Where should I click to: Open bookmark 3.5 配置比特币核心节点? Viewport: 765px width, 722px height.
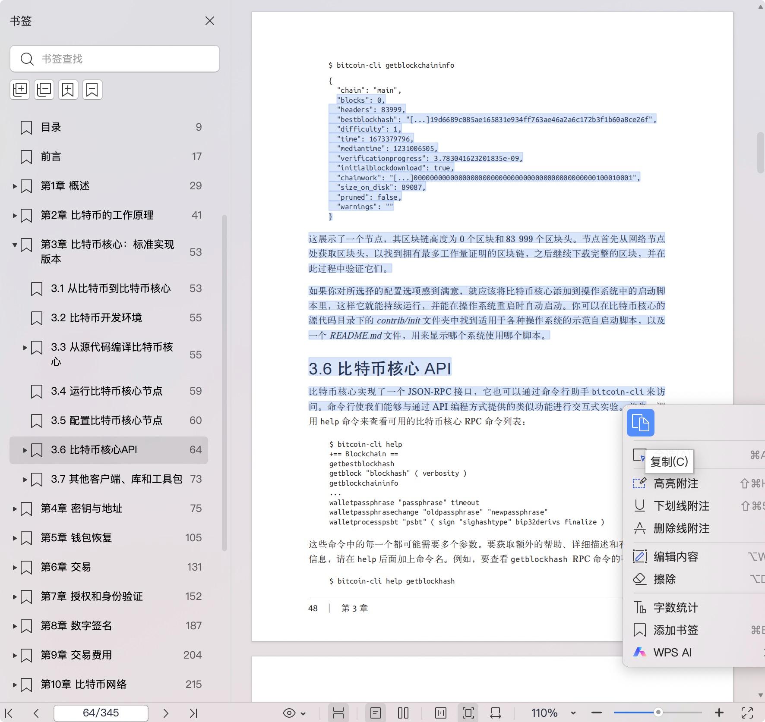pos(107,420)
